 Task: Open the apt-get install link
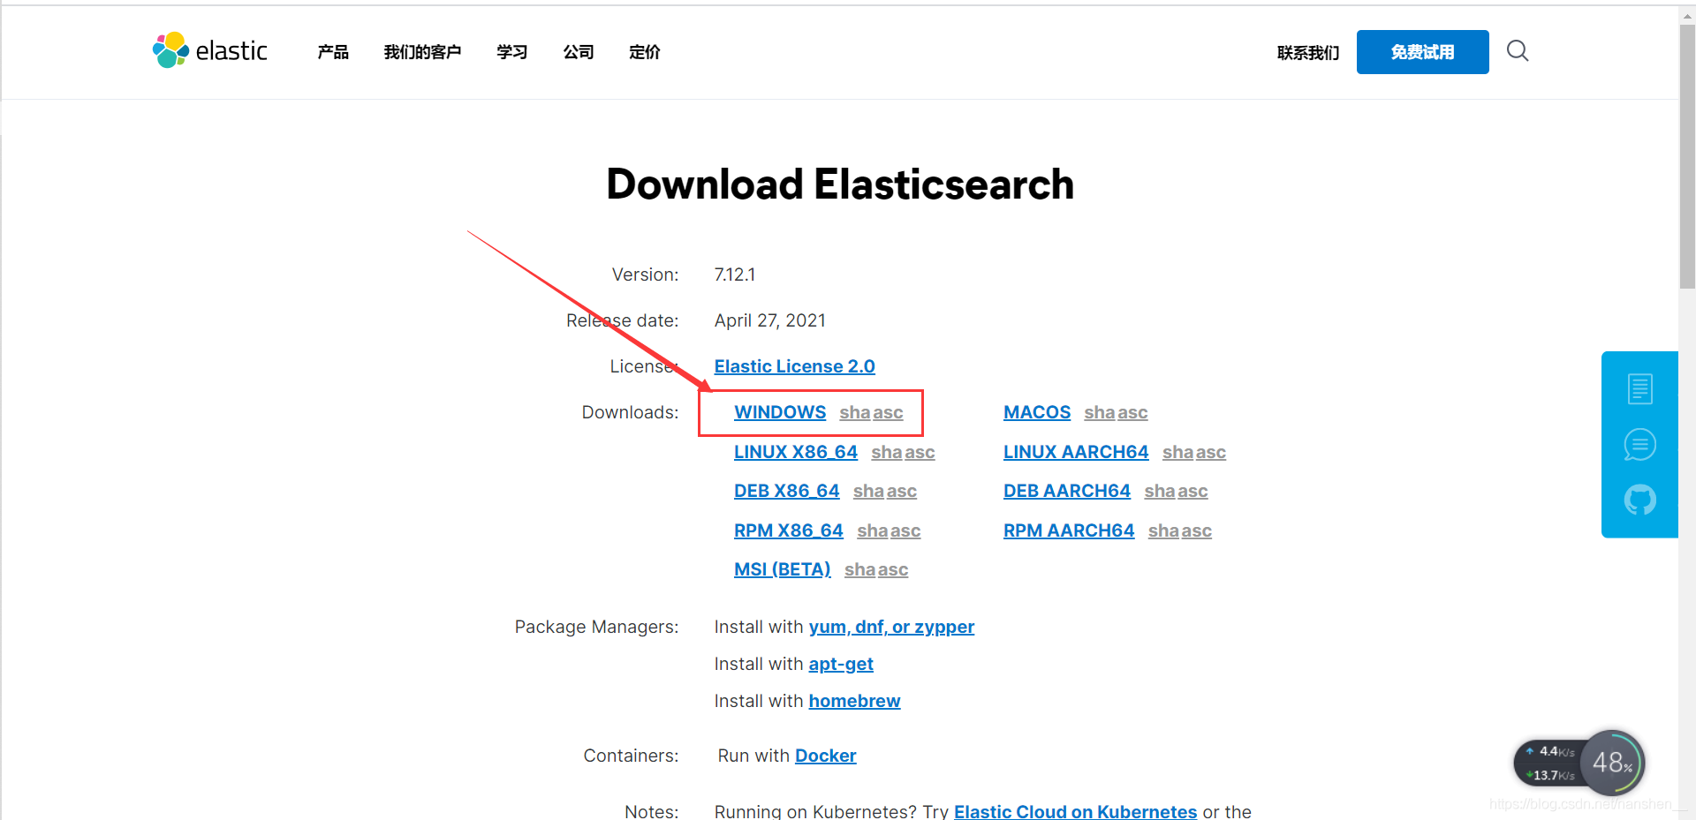[841, 664]
